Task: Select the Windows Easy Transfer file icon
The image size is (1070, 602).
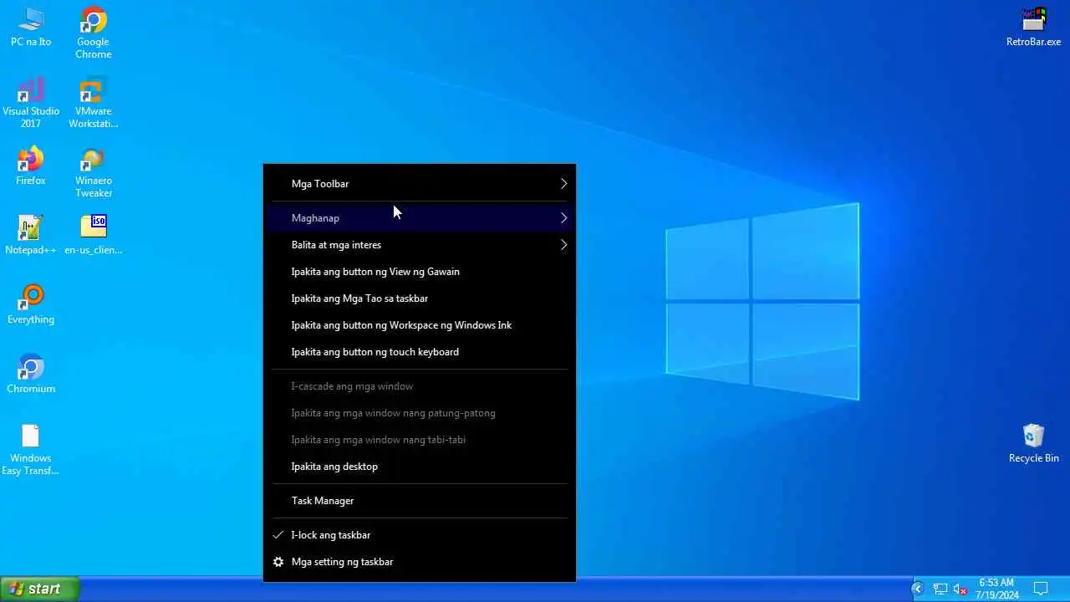Action: [x=31, y=450]
